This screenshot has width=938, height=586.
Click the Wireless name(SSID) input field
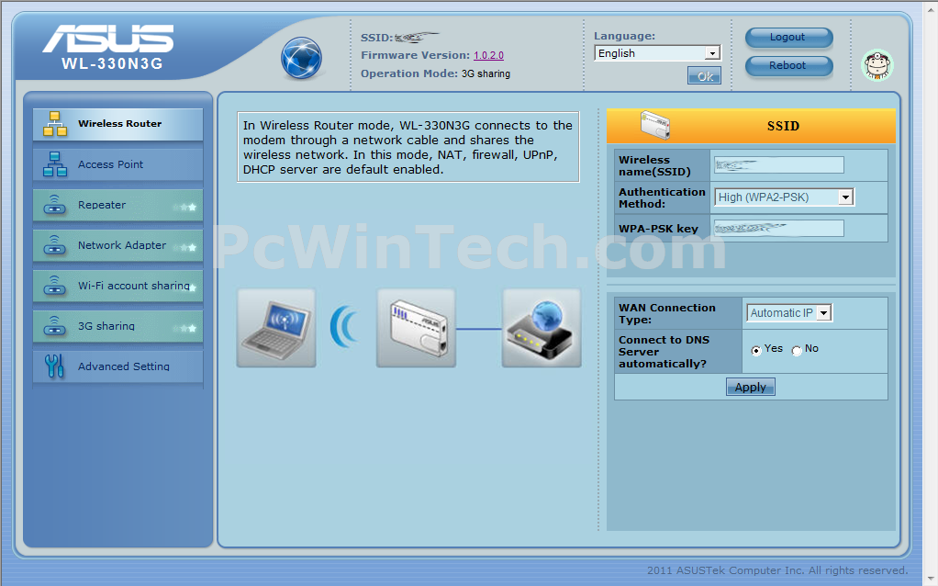(779, 165)
